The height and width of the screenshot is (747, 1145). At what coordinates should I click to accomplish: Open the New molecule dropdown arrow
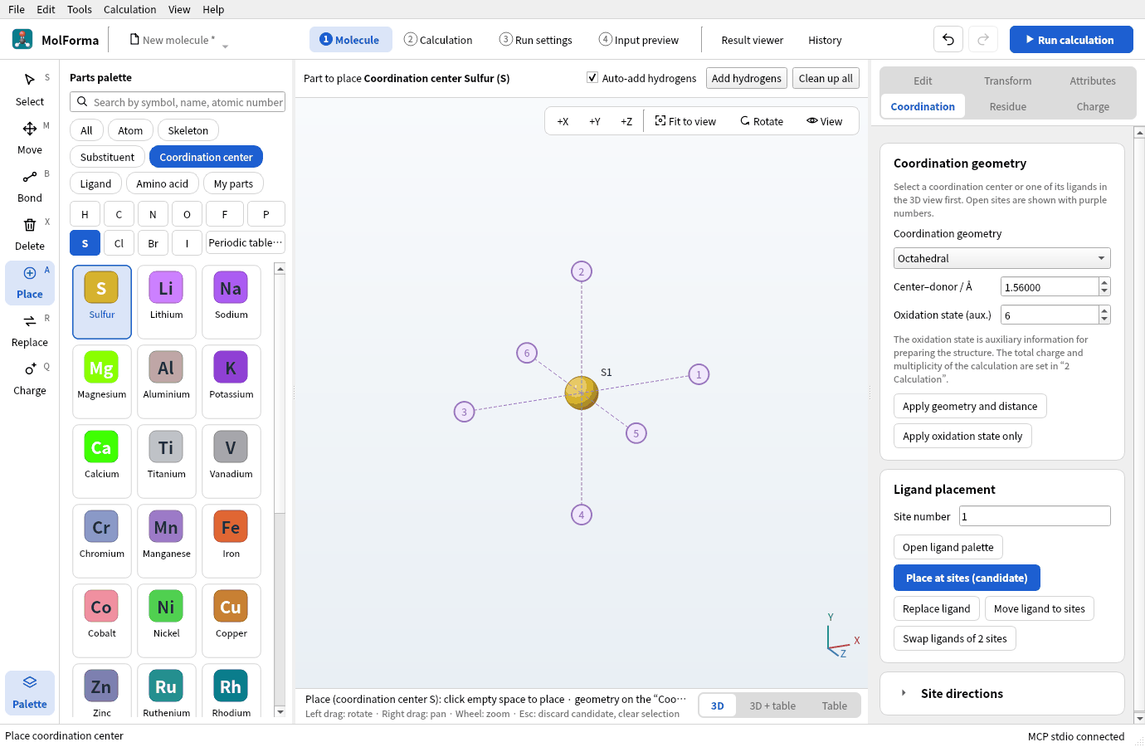225,46
